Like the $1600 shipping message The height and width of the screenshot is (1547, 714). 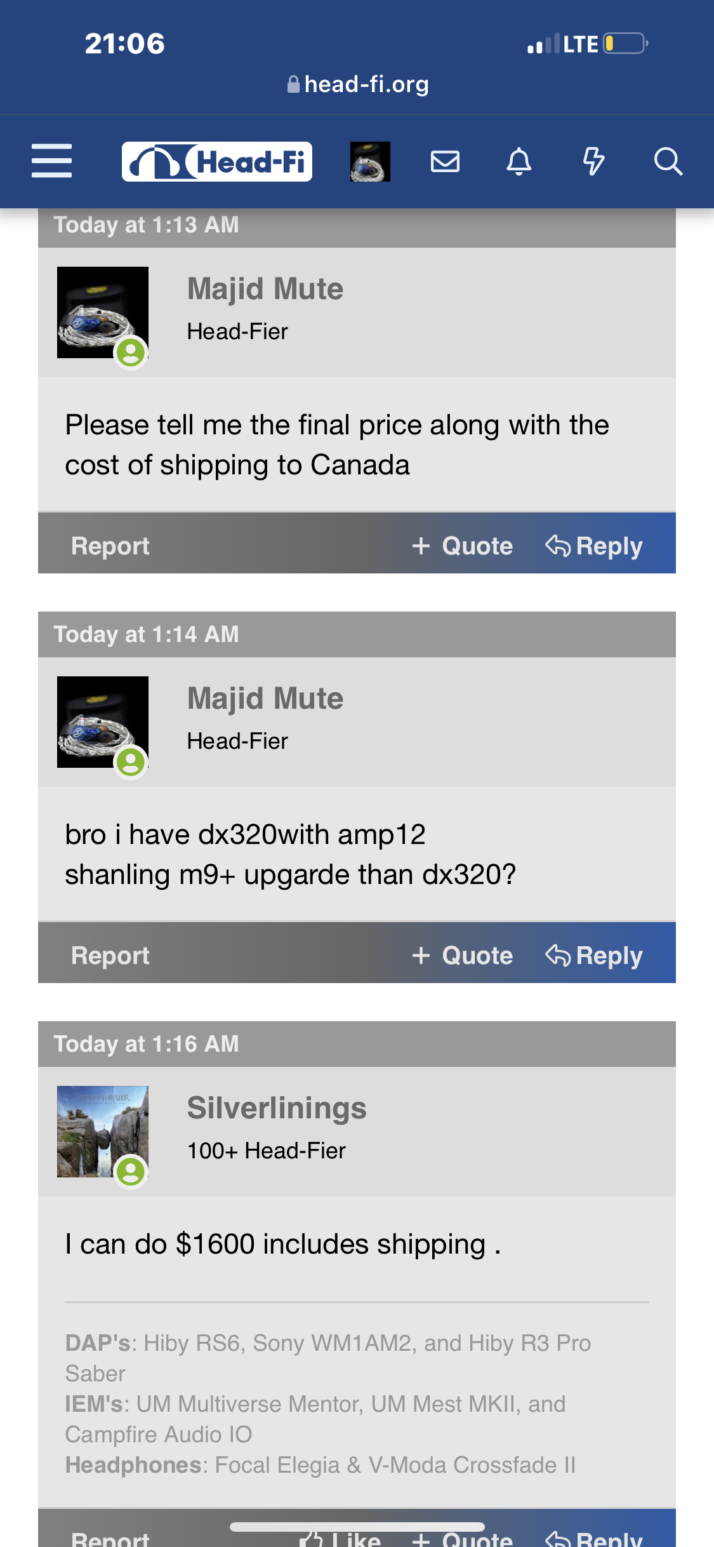(341, 1538)
